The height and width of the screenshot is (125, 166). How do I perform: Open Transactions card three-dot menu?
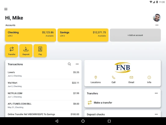[77, 64]
